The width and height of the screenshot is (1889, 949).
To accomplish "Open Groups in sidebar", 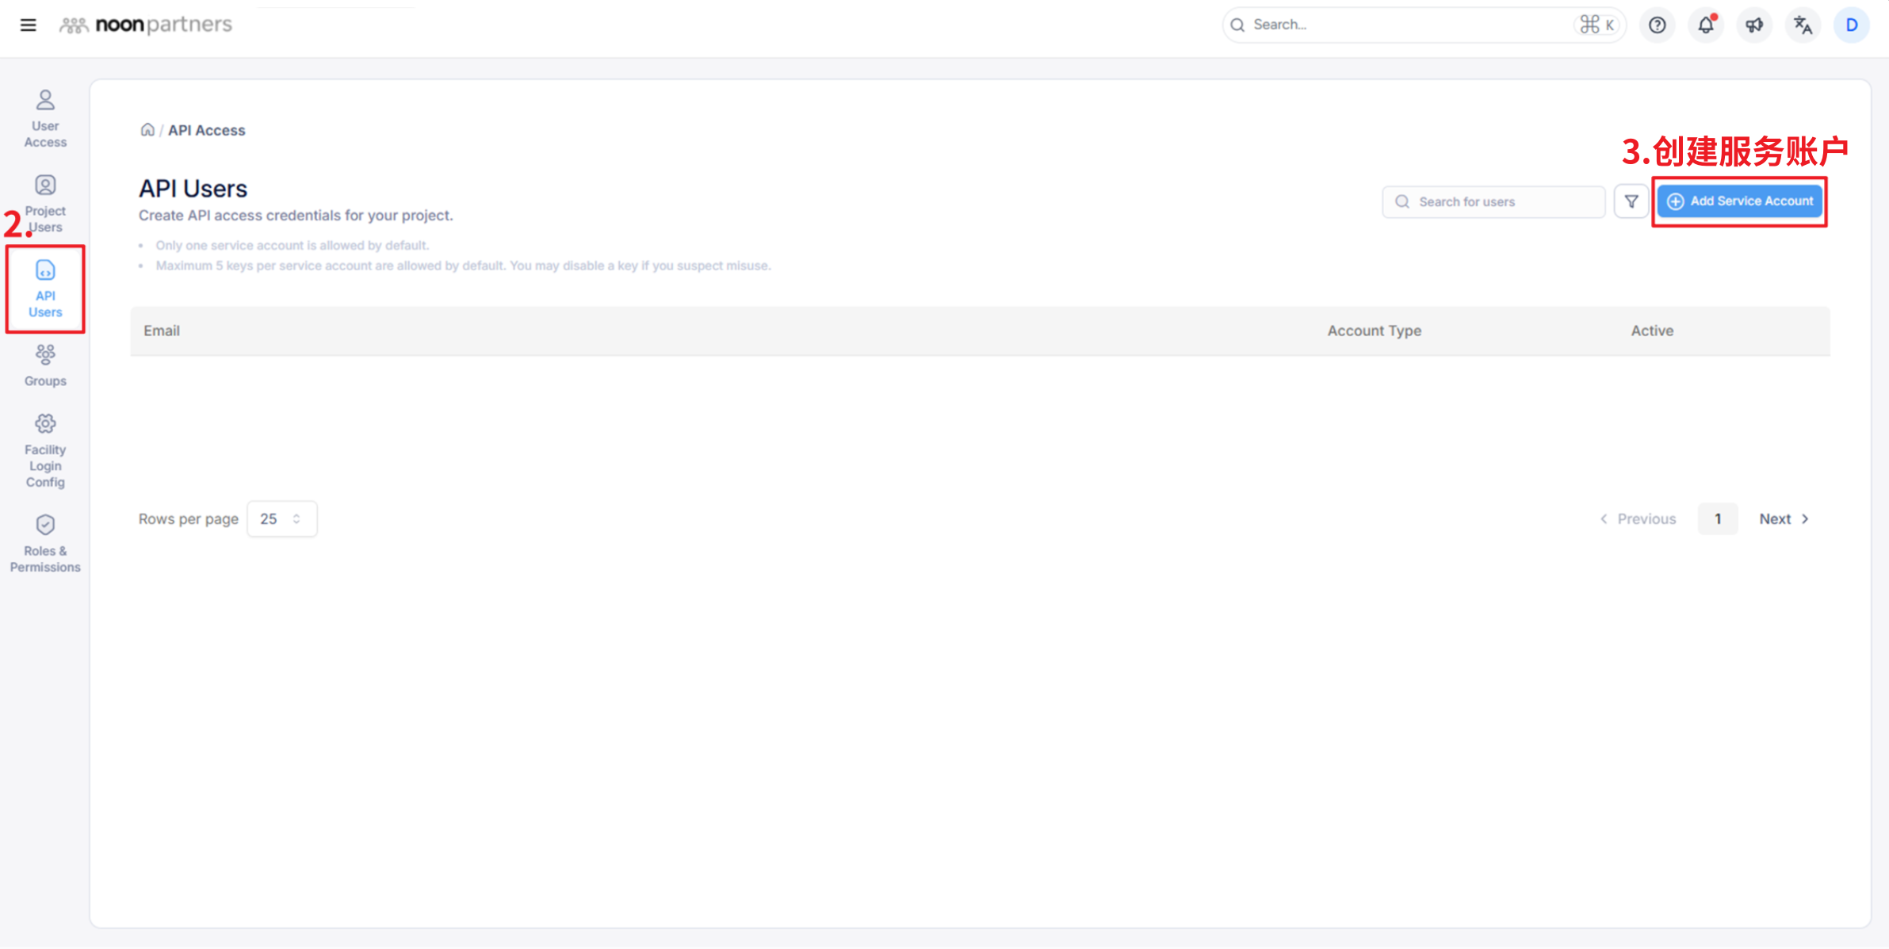I will [45, 365].
